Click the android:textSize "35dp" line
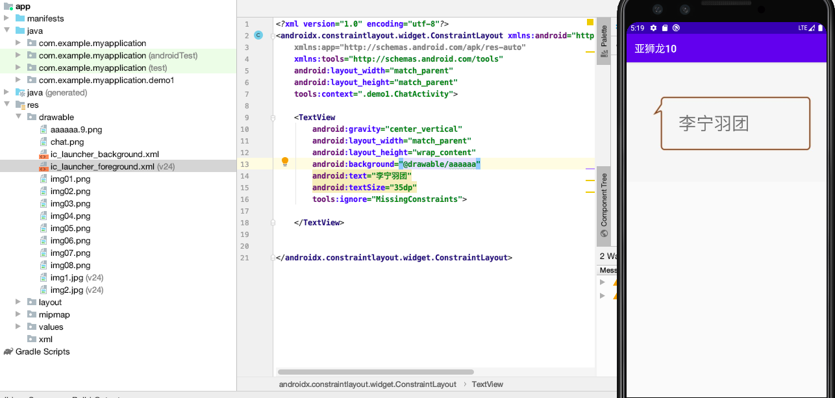Screen dimensions: 835x398 click(x=364, y=188)
